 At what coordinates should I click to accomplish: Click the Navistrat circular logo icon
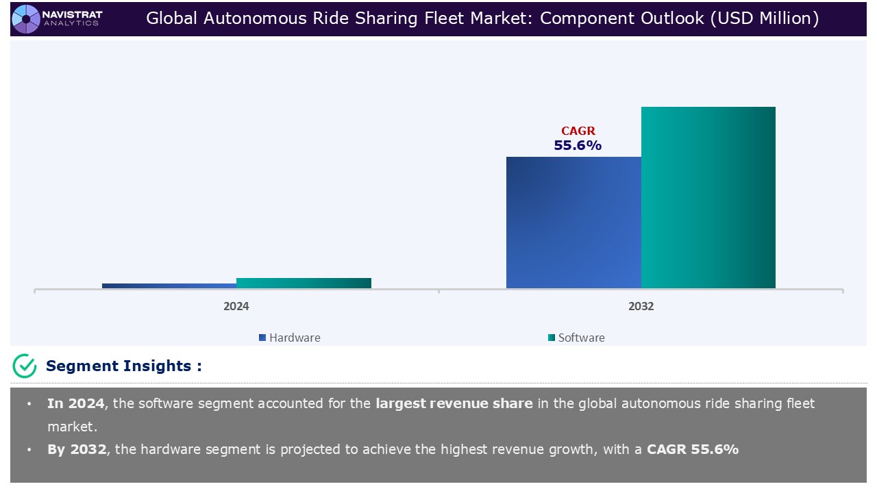click(26, 18)
